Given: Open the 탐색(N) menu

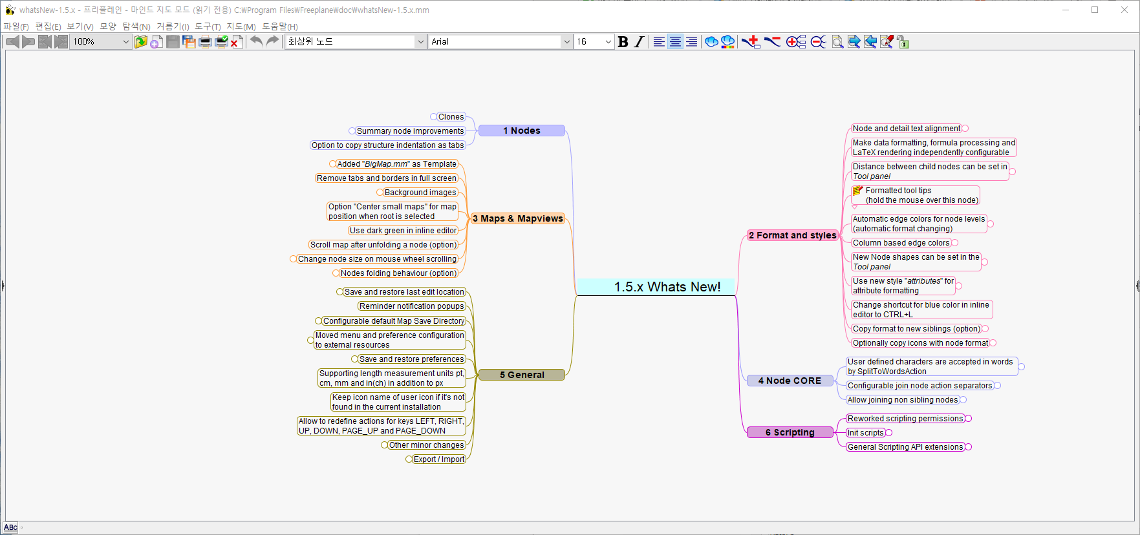Looking at the screenshot, I should click(x=136, y=26).
